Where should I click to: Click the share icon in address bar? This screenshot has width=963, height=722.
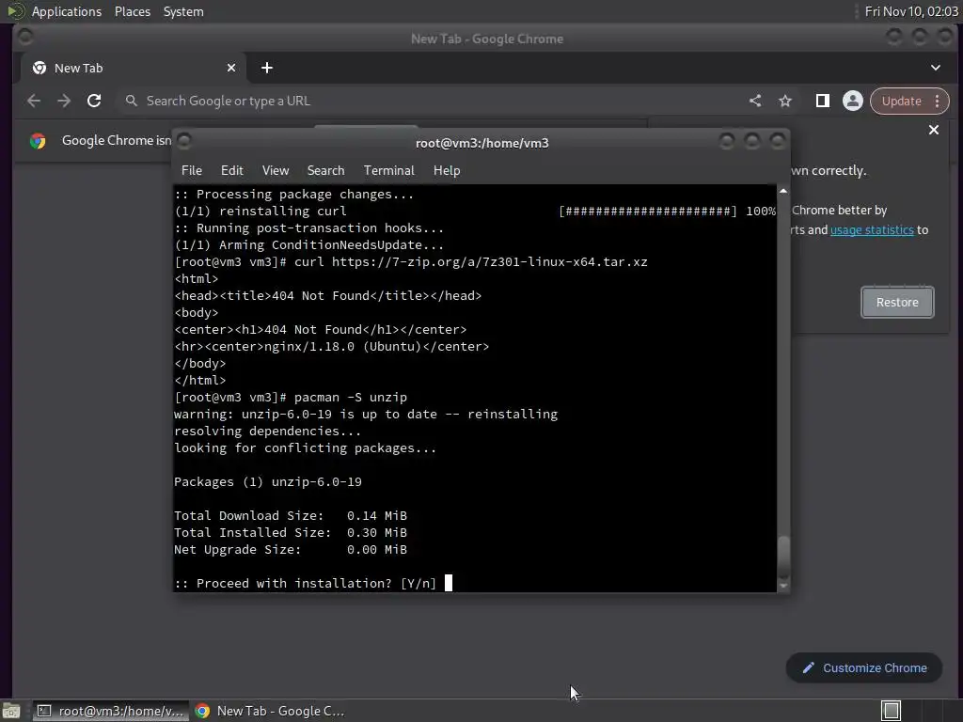(755, 101)
